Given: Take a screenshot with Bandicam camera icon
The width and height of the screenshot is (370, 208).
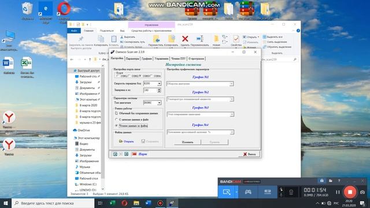Looking at the screenshot, I should click(x=362, y=192).
